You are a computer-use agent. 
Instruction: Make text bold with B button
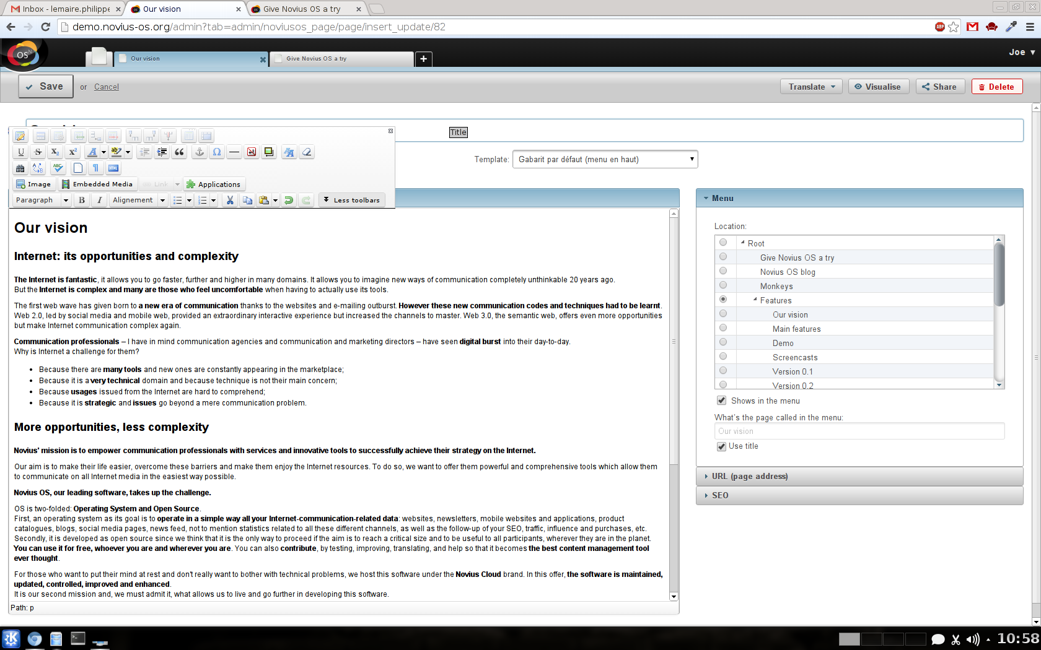coord(82,200)
